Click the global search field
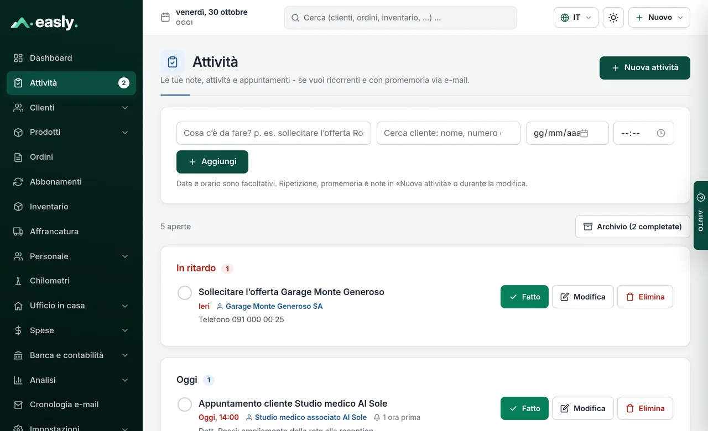 click(400, 18)
